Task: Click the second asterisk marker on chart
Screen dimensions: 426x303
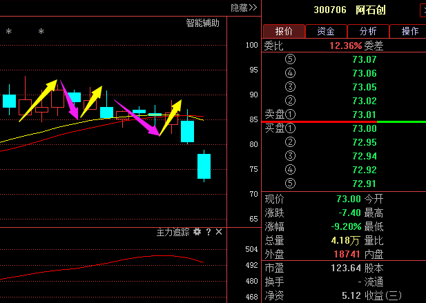Action: (x=41, y=32)
